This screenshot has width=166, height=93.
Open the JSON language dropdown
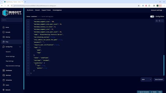pos(146,80)
